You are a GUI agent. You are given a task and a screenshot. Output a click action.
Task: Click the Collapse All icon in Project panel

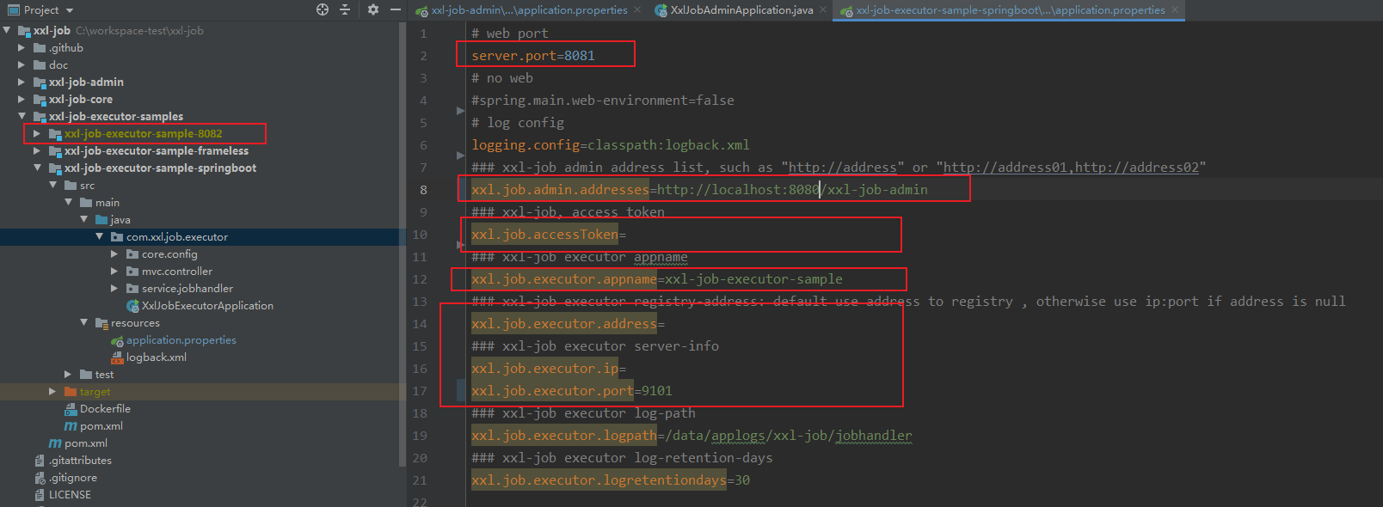point(345,9)
